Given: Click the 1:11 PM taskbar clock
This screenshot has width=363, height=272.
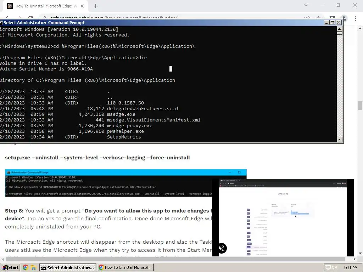Looking at the screenshot, I should [x=351, y=268].
